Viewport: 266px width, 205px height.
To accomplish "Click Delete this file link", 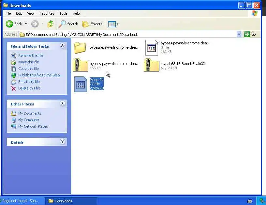I will [29, 88].
